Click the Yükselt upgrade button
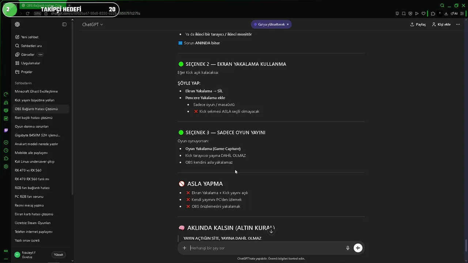 pos(58,255)
